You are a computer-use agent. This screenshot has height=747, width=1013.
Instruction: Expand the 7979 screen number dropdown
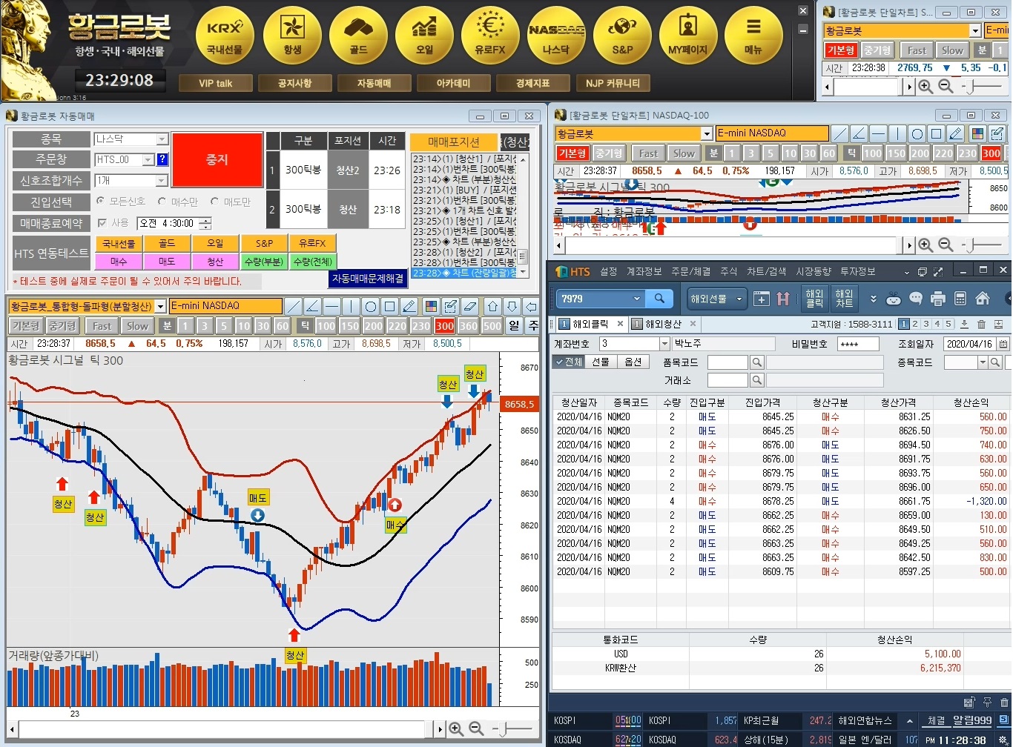pyautogui.click(x=636, y=299)
